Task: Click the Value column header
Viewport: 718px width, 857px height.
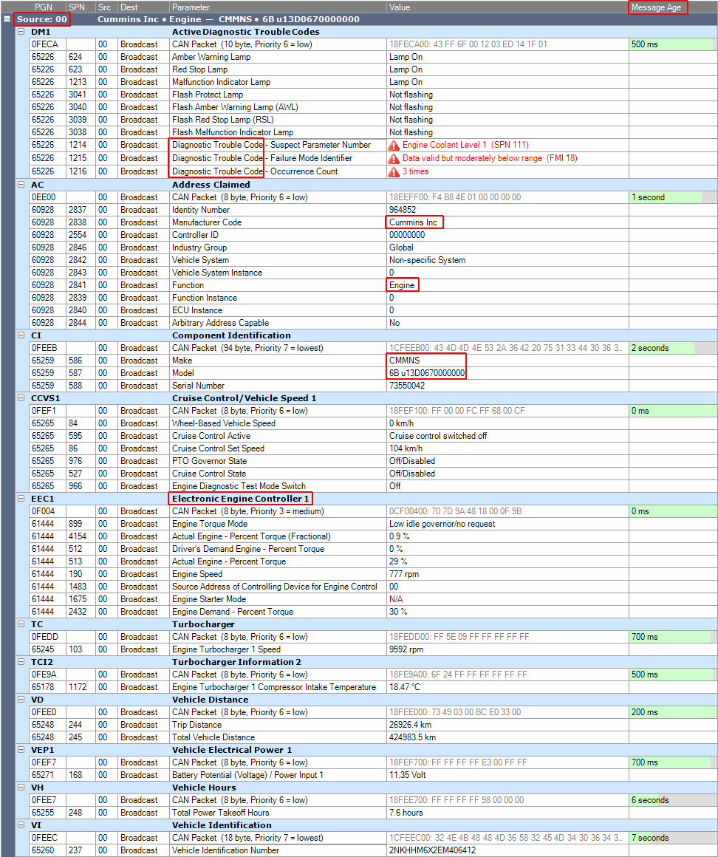Action: pyautogui.click(x=400, y=7)
